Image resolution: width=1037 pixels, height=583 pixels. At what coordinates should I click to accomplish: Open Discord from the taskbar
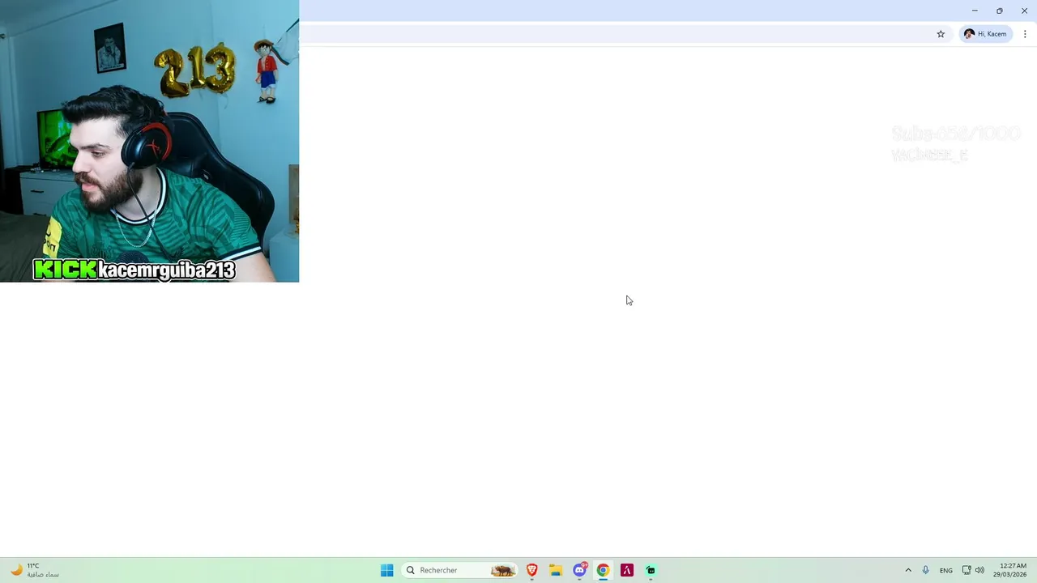(579, 570)
